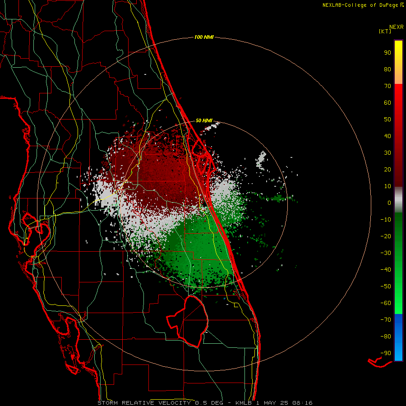Image resolution: width=406 pixels, height=406 pixels.
Task: Click the '-10' scale value
Action: [x=386, y=220]
